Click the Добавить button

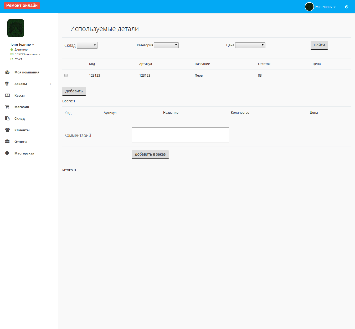point(74,91)
